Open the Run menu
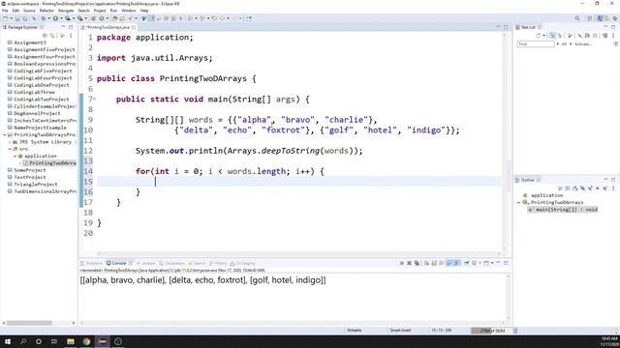Screen dimensions: 620x348 click(x=114, y=11)
